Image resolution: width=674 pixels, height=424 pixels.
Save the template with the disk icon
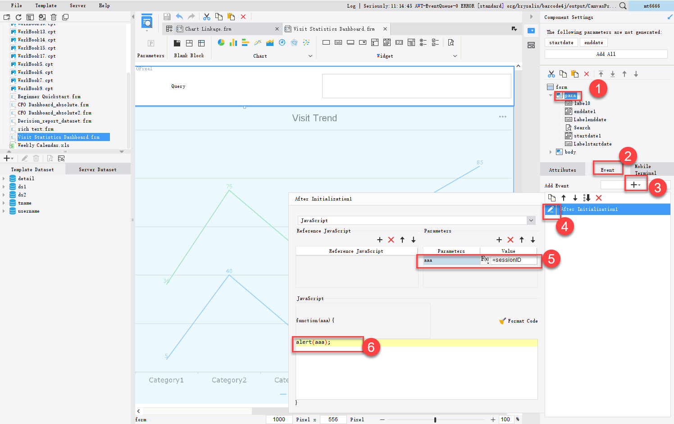166,16
